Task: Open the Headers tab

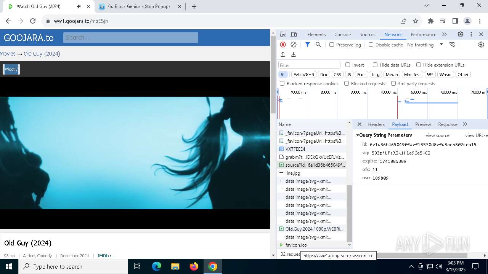Action: tap(376, 124)
